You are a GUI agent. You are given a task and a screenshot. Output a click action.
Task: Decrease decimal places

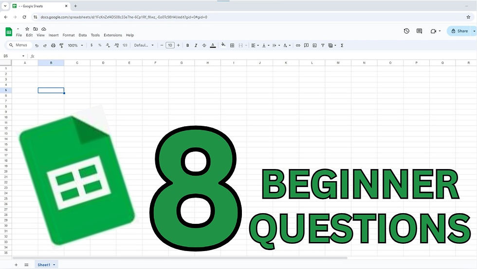pos(108,45)
